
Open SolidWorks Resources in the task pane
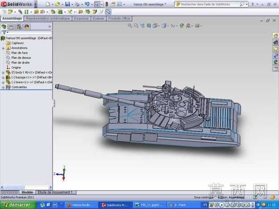point(275,36)
